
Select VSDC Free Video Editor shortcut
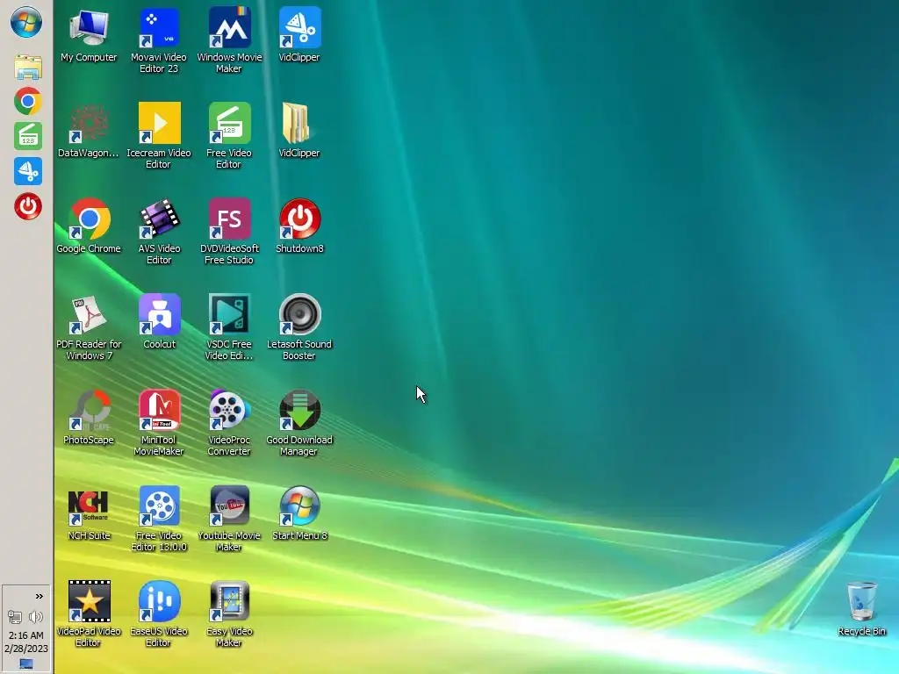coord(229,327)
